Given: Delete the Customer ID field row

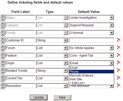Looking at the screenshot, I should click(119, 40).
